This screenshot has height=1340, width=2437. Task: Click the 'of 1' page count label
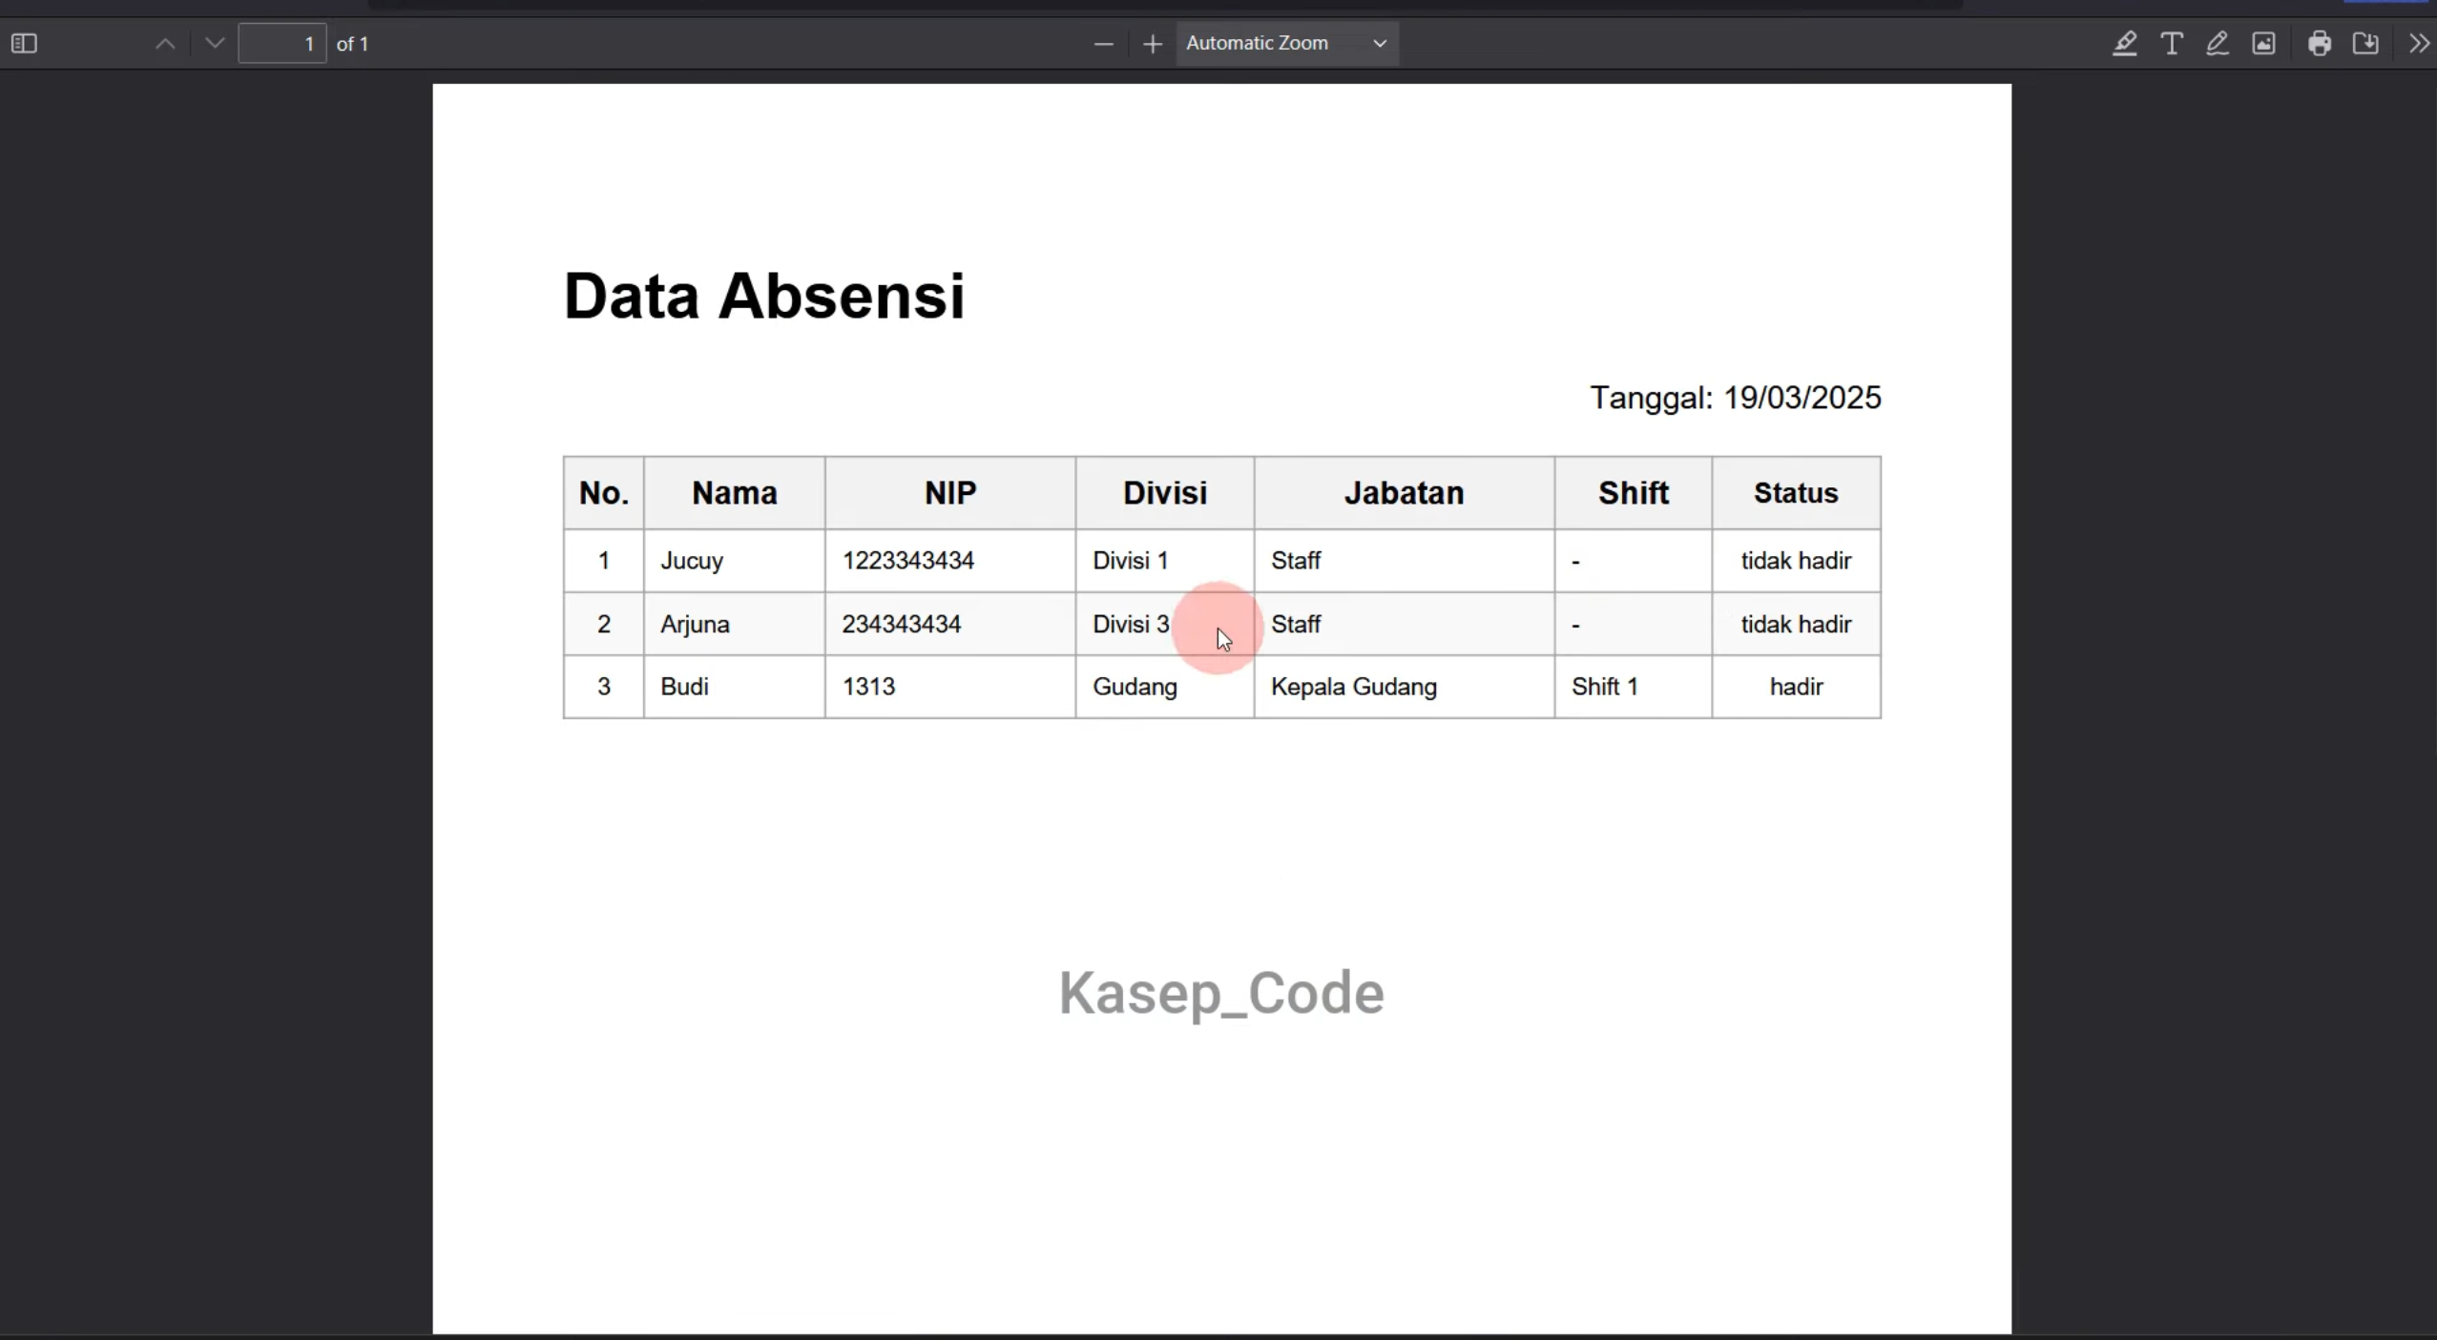point(352,44)
